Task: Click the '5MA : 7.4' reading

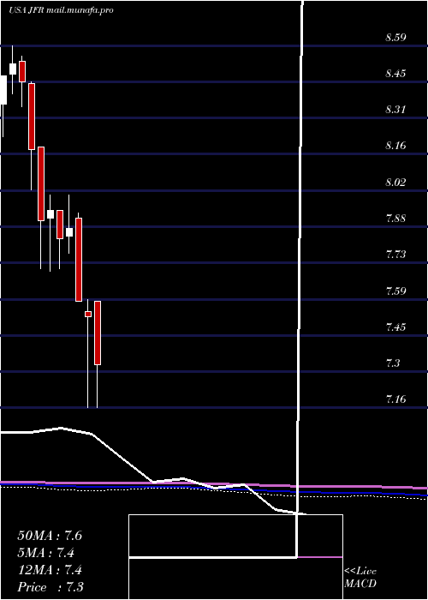Action: [46, 553]
